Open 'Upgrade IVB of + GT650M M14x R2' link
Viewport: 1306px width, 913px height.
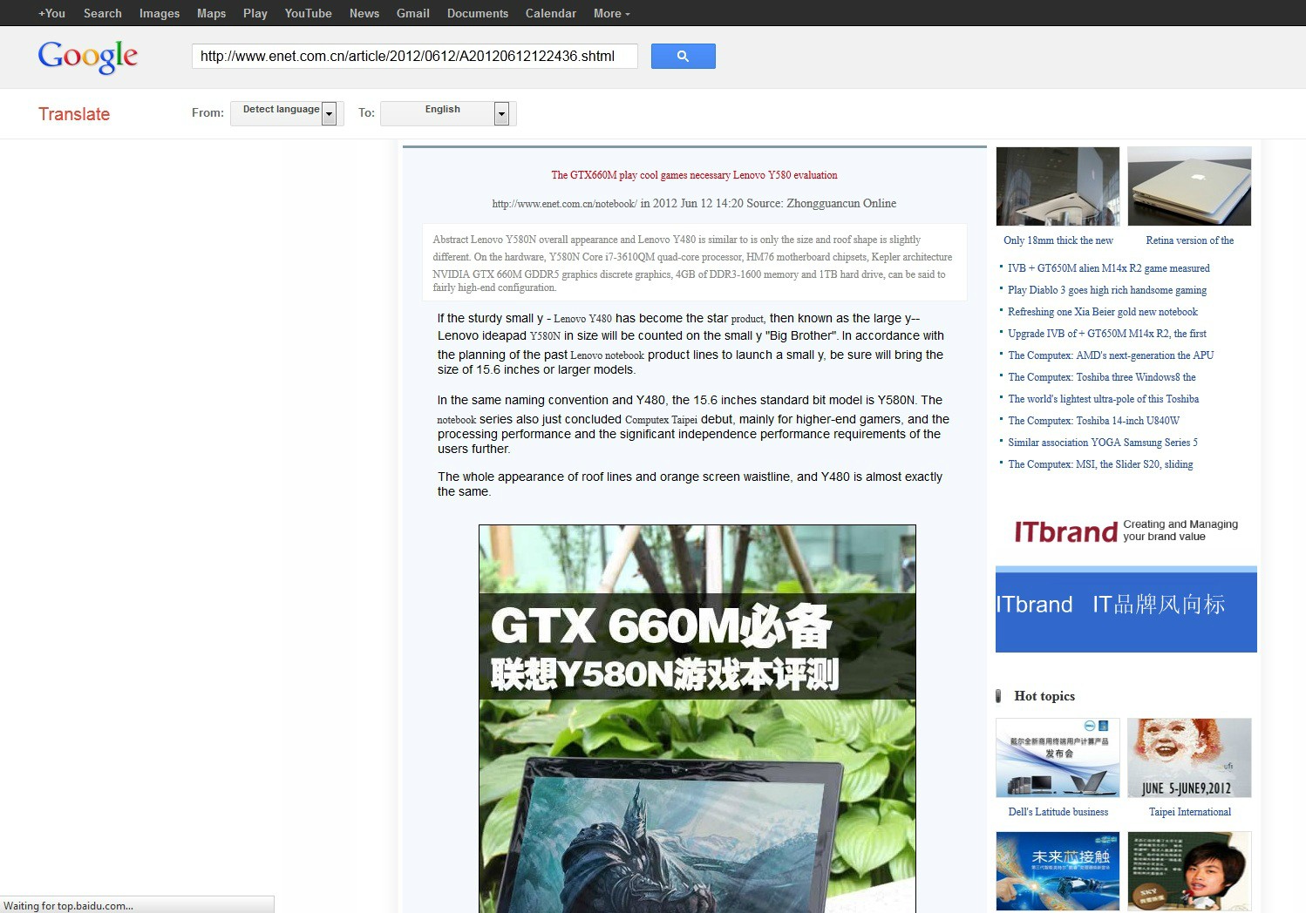click(x=1107, y=334)
